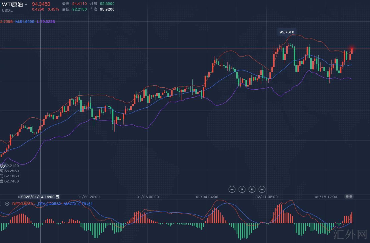The width and height of the screenshot is (370, 243).
Task: Click the Bollinger middle band M:81.6298 value
Action: tap(25, 22)
